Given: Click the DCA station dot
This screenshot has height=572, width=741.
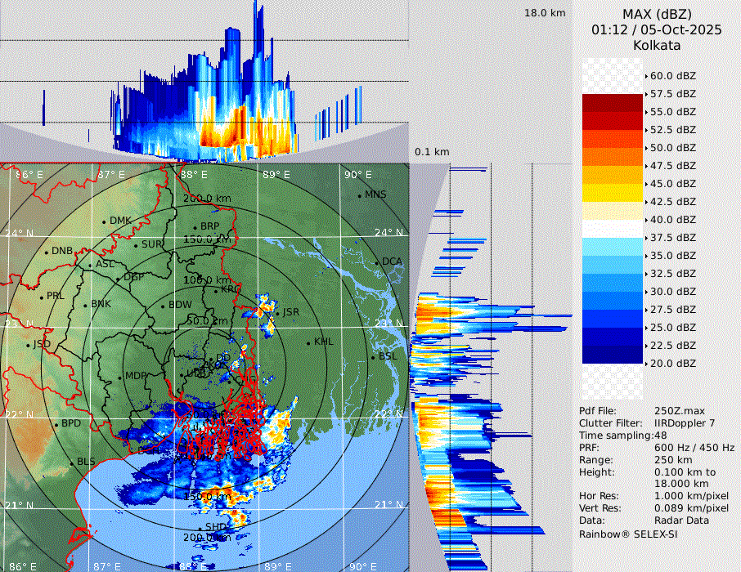Looking at the screenshot, I should coord(377,261).
